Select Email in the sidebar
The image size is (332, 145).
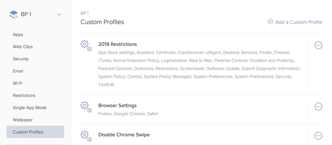(18, 71)
